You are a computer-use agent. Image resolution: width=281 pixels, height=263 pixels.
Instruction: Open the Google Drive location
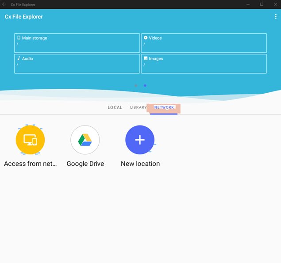pos(85,140)
